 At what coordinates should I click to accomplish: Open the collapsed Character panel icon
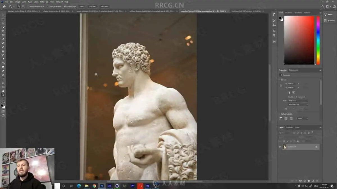coord(274,31)
